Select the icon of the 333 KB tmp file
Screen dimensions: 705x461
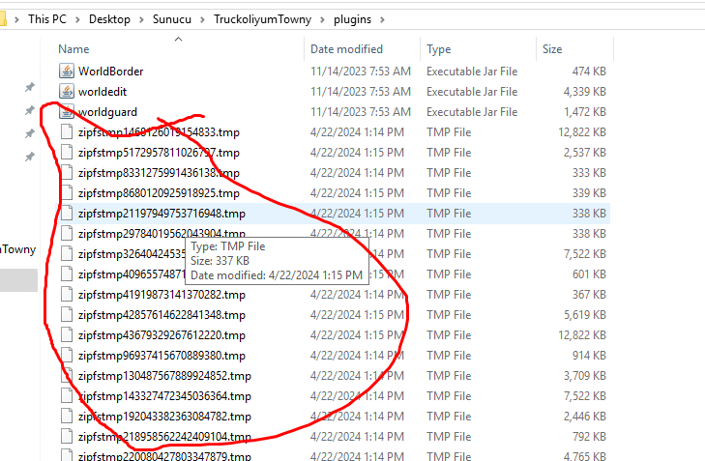(x=67, y=173)
